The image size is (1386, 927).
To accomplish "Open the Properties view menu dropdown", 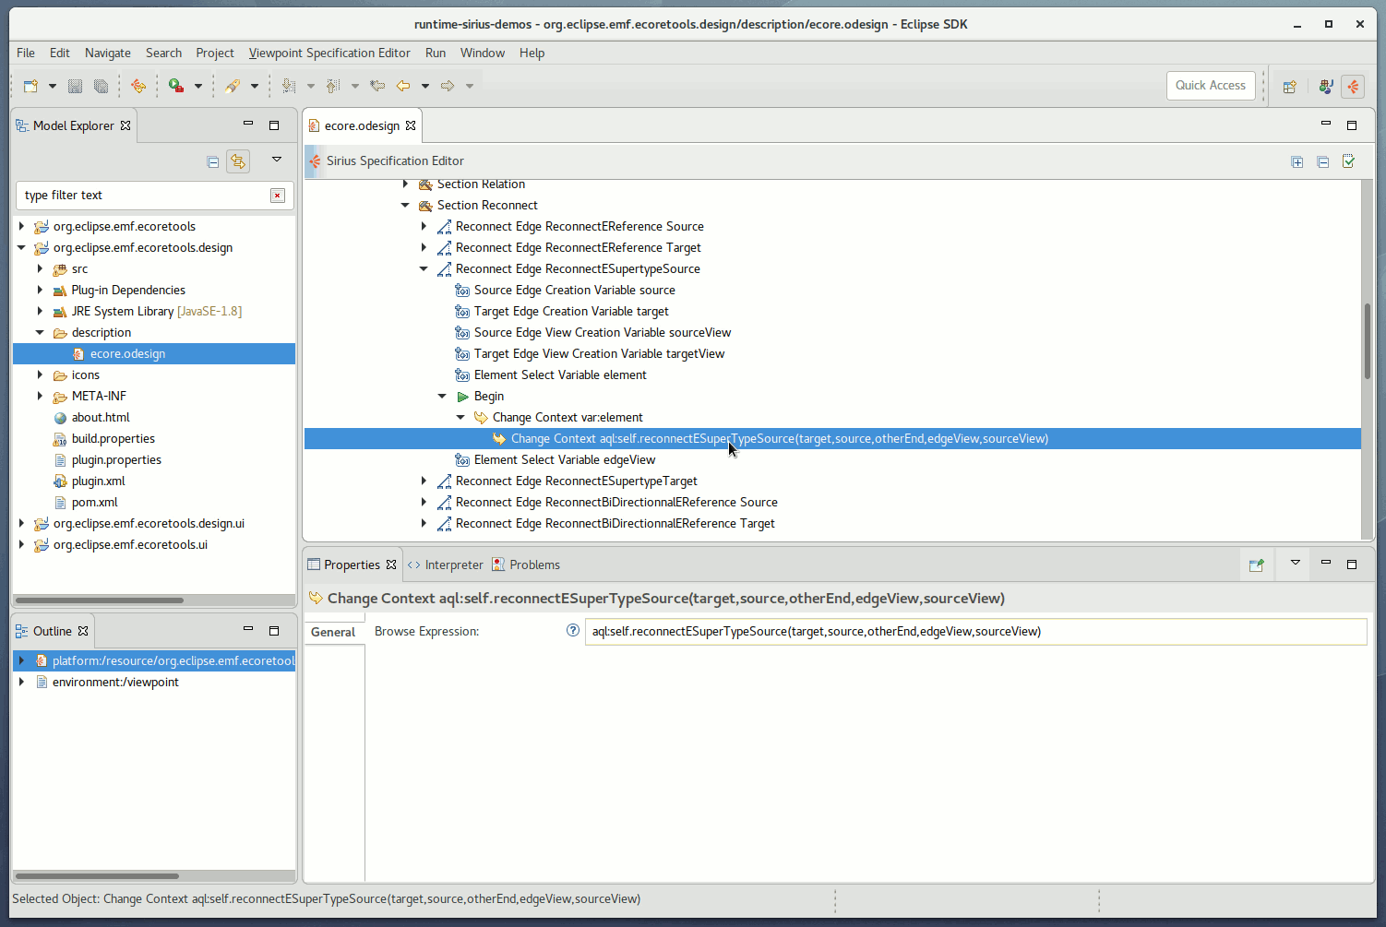I will coord(1296,563).
